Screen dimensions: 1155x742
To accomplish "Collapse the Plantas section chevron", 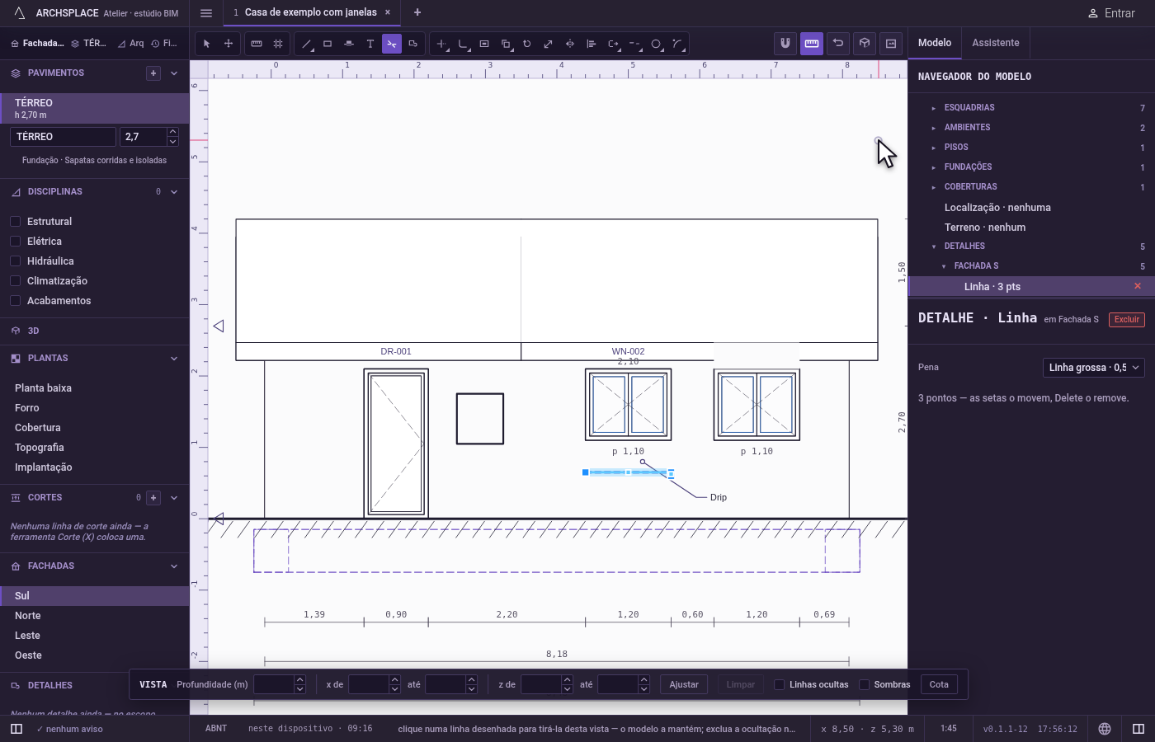I will tap(174, 359).
